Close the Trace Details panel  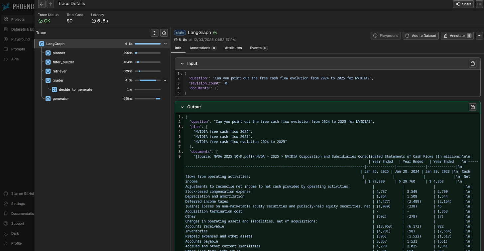479,4
